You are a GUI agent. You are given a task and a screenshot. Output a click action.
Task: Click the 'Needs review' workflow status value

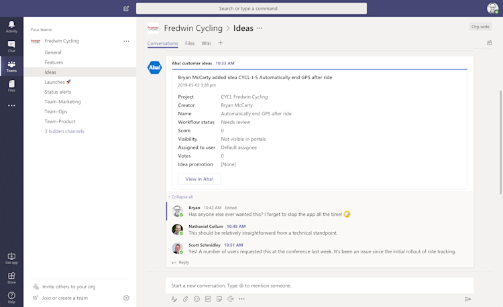coord(235,122)
